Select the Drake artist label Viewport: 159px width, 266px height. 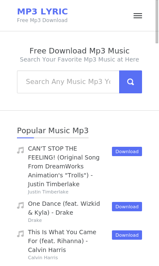[35, 220]
